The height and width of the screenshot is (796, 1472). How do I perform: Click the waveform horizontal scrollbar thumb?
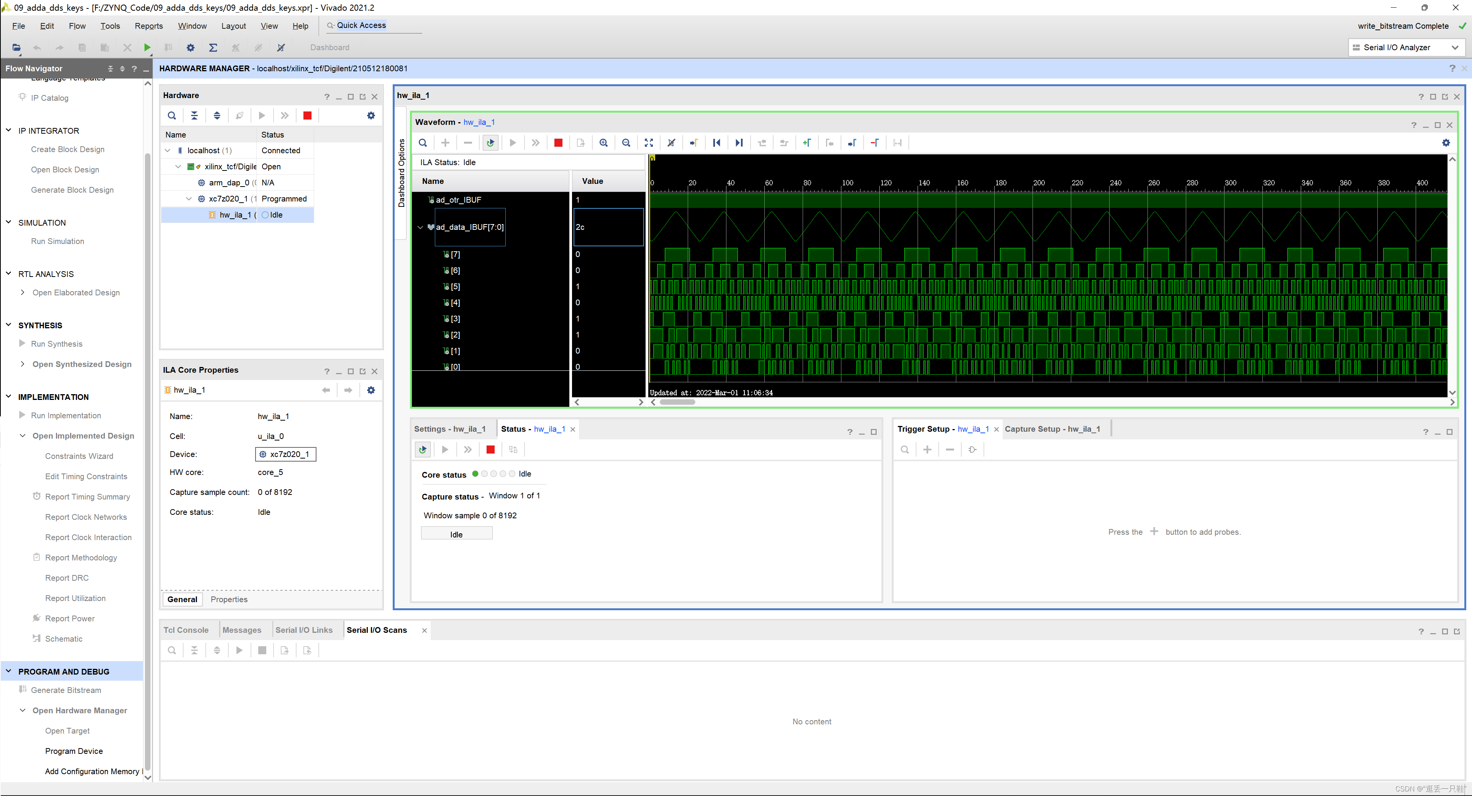point(677,402)
